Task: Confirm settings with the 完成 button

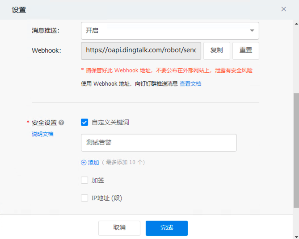Action: click(x=167, y=228)
